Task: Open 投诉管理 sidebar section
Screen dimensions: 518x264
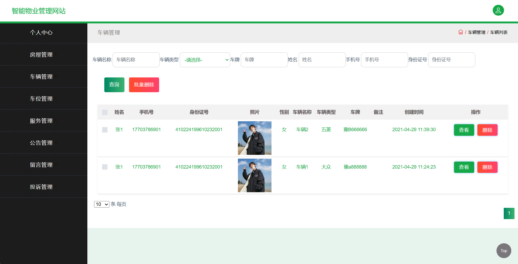Action: point(42,187)
